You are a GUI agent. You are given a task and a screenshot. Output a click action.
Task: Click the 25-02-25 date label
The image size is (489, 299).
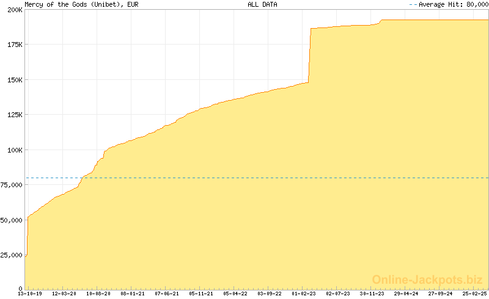pos(475,294)
